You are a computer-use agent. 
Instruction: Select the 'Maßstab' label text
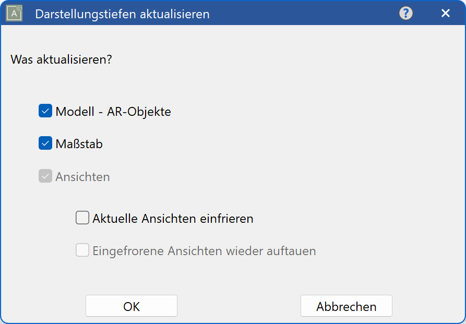79,144
